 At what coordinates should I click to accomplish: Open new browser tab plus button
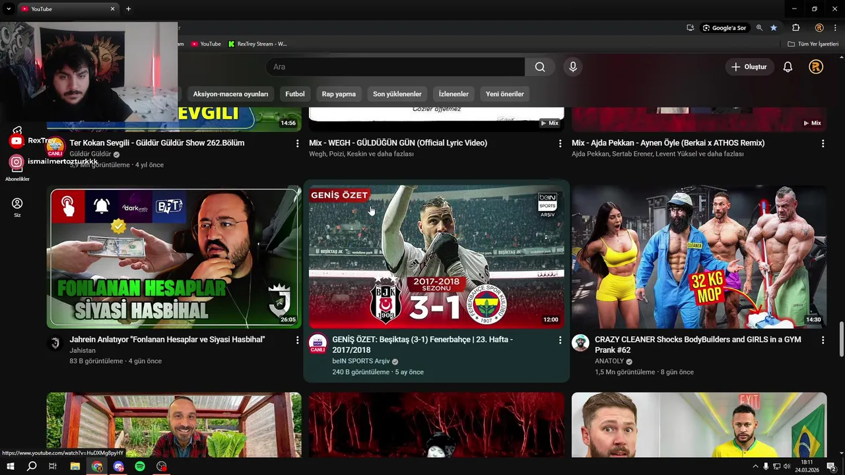point(128,9)
